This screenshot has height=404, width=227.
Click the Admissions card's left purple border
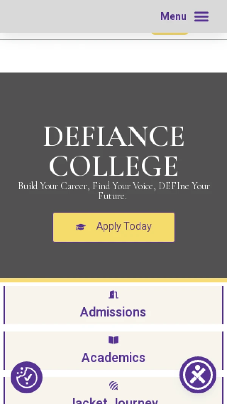pyautogui.click(x=4, y=305)
